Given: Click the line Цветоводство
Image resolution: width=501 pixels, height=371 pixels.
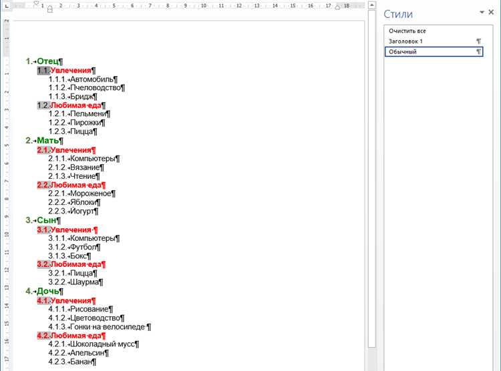Looking at the screenshot, I should [x=87, y=318].
